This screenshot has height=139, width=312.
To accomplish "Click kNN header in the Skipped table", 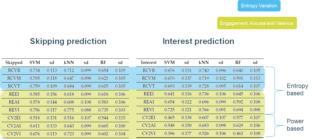I will 69,63.
